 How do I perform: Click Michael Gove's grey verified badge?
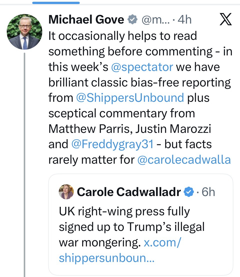coord(132,20)
